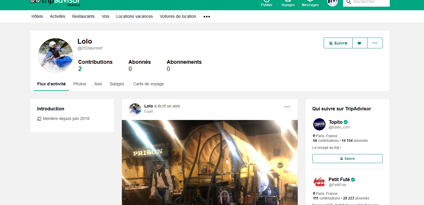Click the @PetitFute handle

coord(338,185)
